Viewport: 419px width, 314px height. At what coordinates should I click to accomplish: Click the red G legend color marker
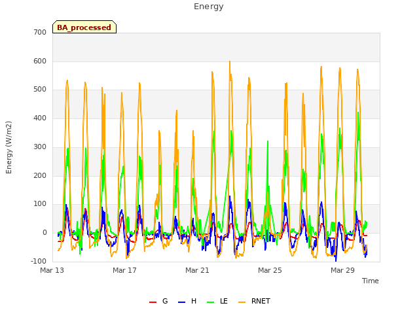[x=153, y=302]
